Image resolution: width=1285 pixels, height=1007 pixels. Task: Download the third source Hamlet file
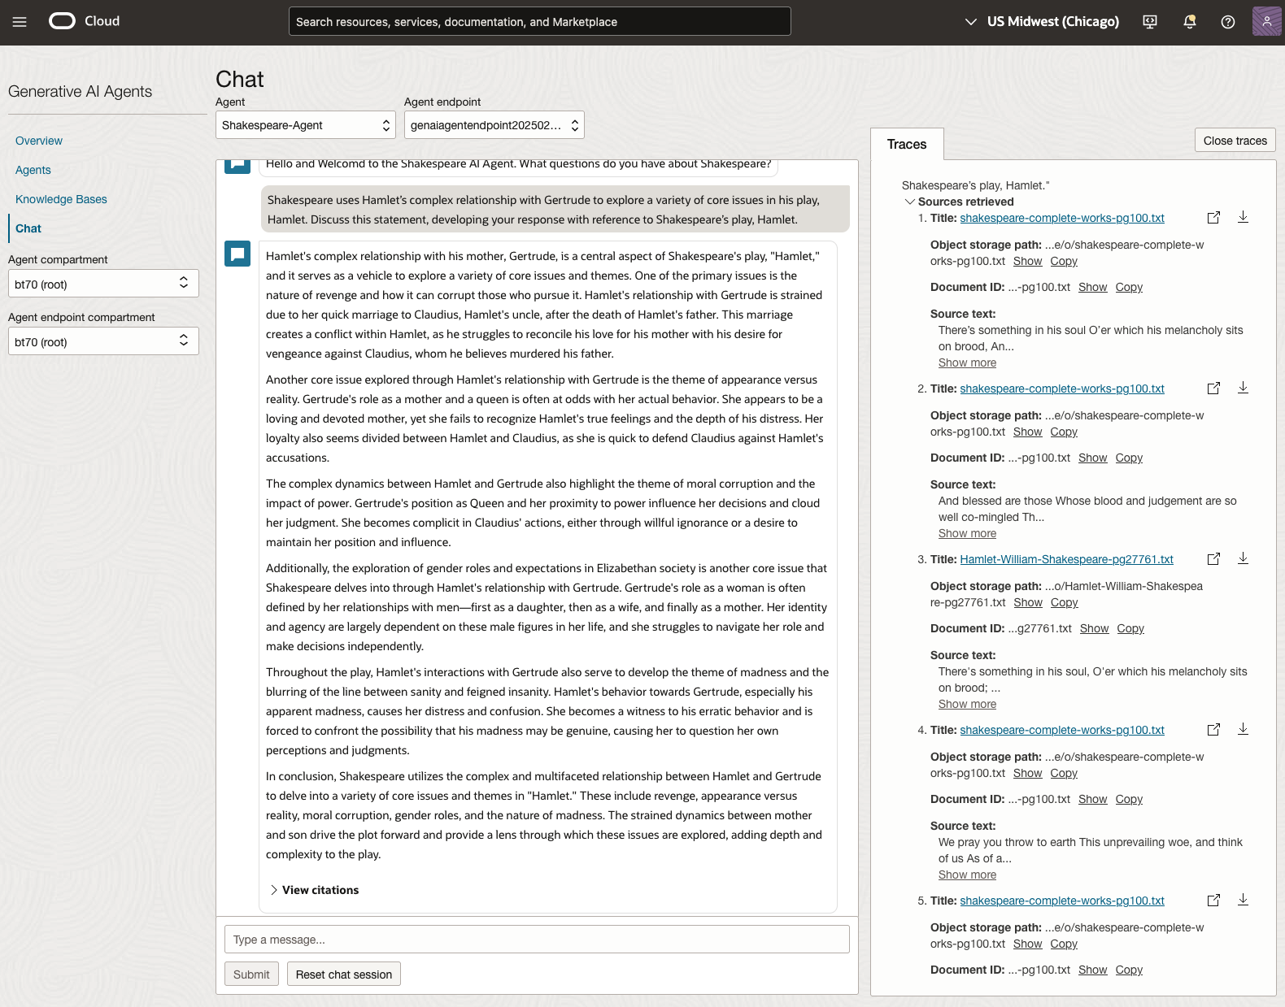(1243, 558)
